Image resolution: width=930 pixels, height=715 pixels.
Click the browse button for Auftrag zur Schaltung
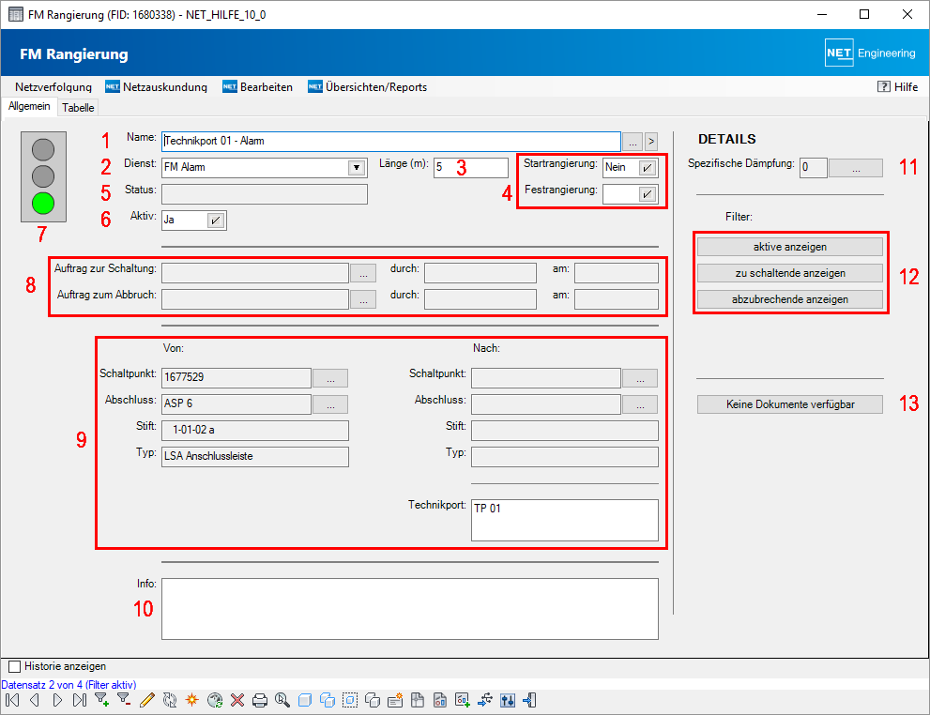[x=363, y=273]
